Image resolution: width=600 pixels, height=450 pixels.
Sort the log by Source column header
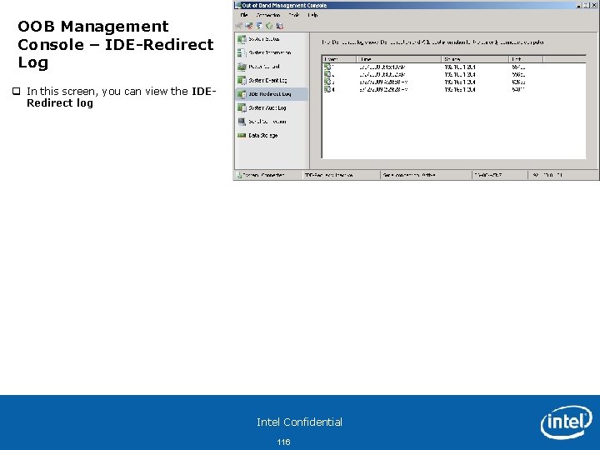pyautogui.click(x=475, y=59)
